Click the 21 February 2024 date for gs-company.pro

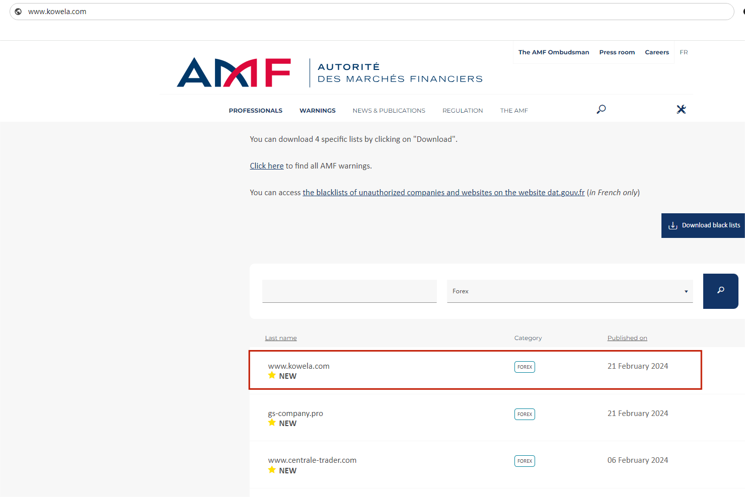[638, 413]
